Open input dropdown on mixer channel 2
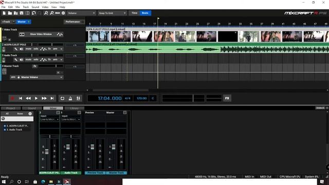Viewport: 329px width, 185px height. (x=50, y=119)
